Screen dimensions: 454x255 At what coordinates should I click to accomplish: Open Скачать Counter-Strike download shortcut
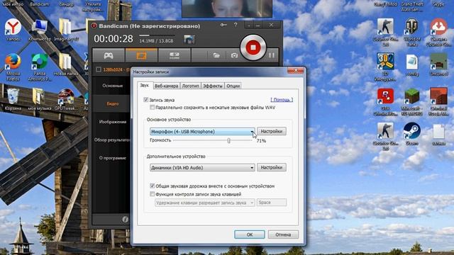(438, 32)
